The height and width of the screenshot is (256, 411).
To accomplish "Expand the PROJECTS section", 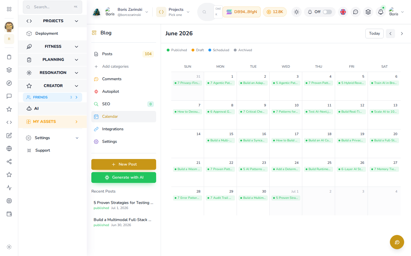I will pos(53,21).
